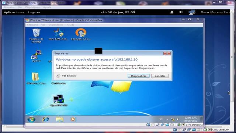Open the GNOME Aplicaciones menu

click(14, 12)
